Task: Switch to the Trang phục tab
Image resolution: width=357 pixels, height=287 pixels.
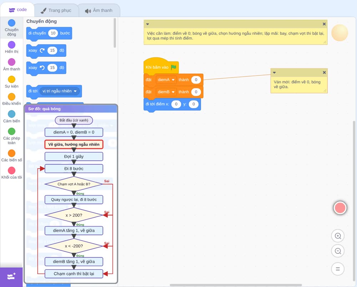Action: pos(56,10)
